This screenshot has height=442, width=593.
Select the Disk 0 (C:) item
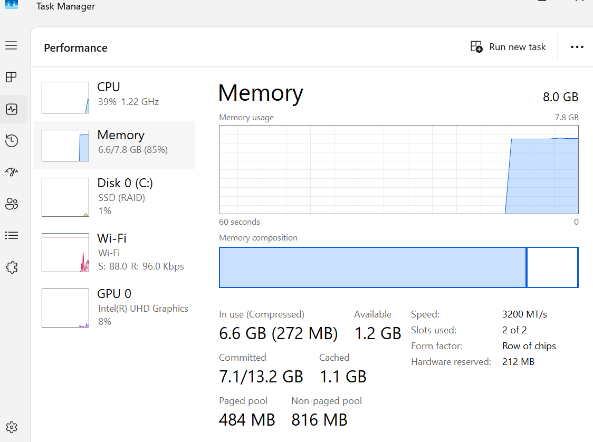click(x=114, y=197)
